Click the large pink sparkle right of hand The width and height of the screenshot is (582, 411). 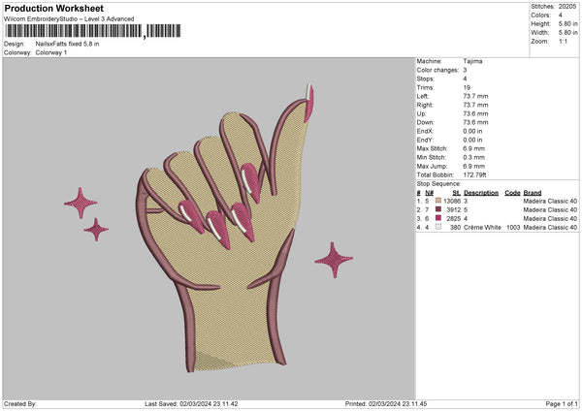pos(334,260)
